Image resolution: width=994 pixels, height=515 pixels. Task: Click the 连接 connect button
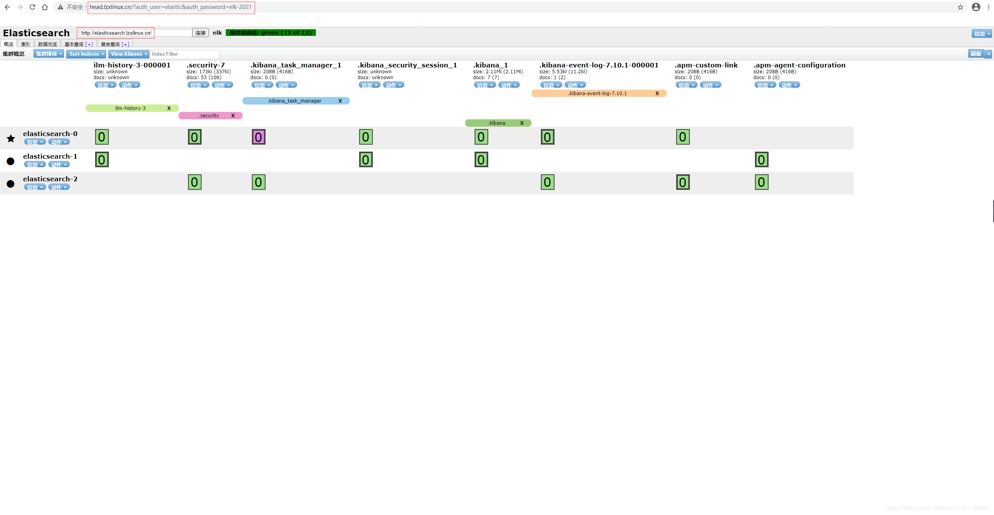coord(200,33)
